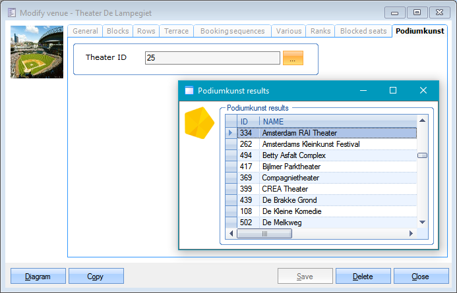Click the Modify venue window title icon

pyautogui.click(x=10, y=13)
